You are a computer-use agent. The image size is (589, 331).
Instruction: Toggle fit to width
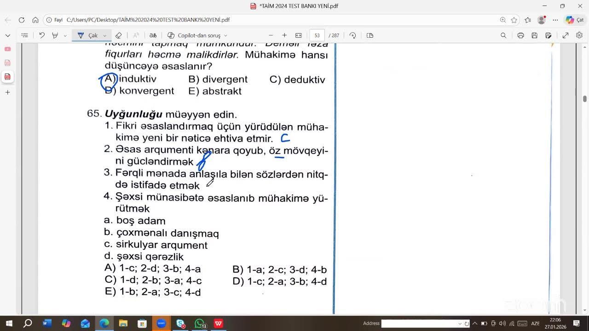(298, 35)
